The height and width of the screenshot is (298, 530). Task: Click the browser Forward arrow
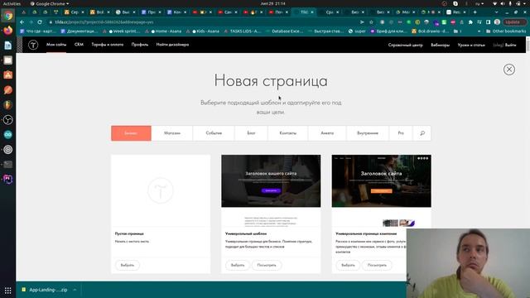[31, 22]
